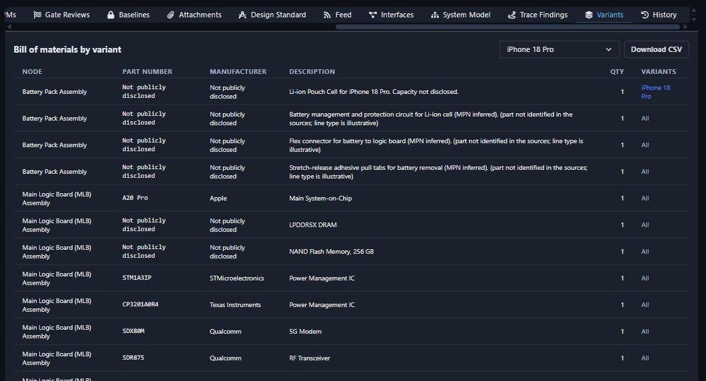This screenshot has height=381, width=706.
Task: Click the Stretch-release adhesive description text
Action: [438, 172]
